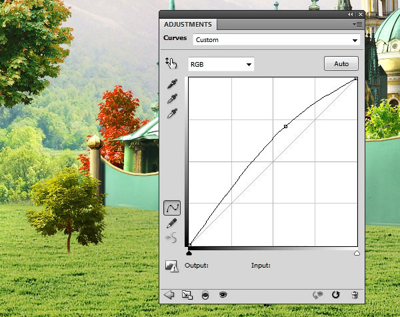This screenshot has height=317, width=400.
Task: Delete this adjustment layer trash icon
Action: [355, 295]
